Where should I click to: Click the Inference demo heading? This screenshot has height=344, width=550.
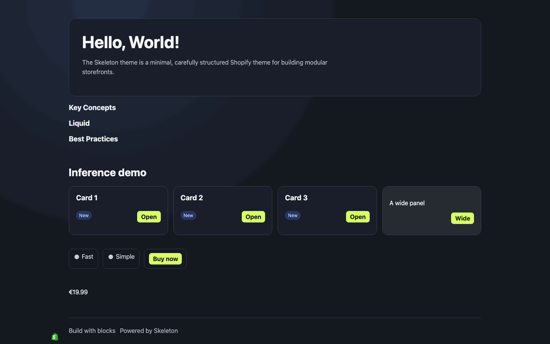(x=107, y=173)
